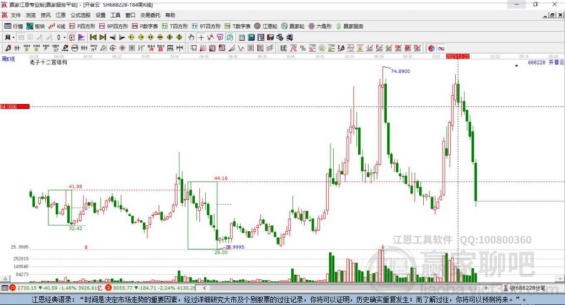Switch to the K线 candlestick chart
Screen dimensions: 565x305
tap(57, 26)
